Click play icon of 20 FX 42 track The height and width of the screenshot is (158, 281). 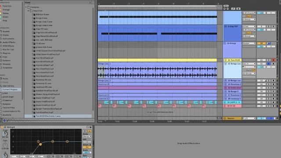[x=225, y=106]
